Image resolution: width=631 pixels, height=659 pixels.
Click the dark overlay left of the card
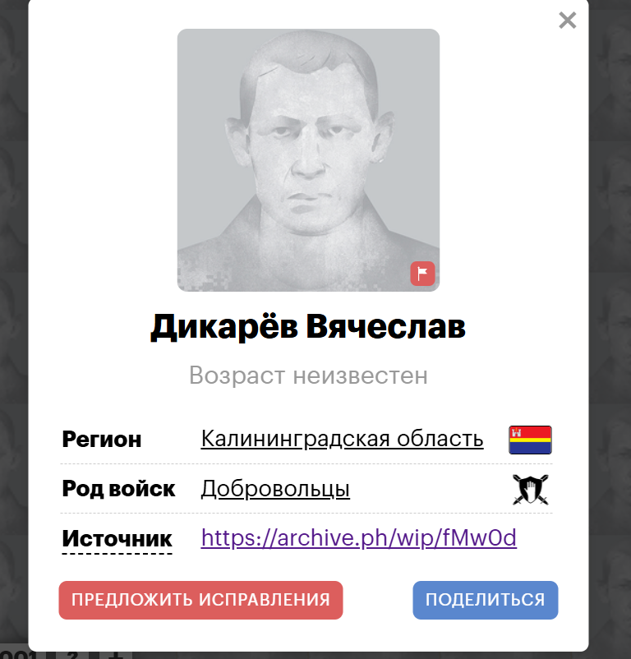click(x=14, y=328)
